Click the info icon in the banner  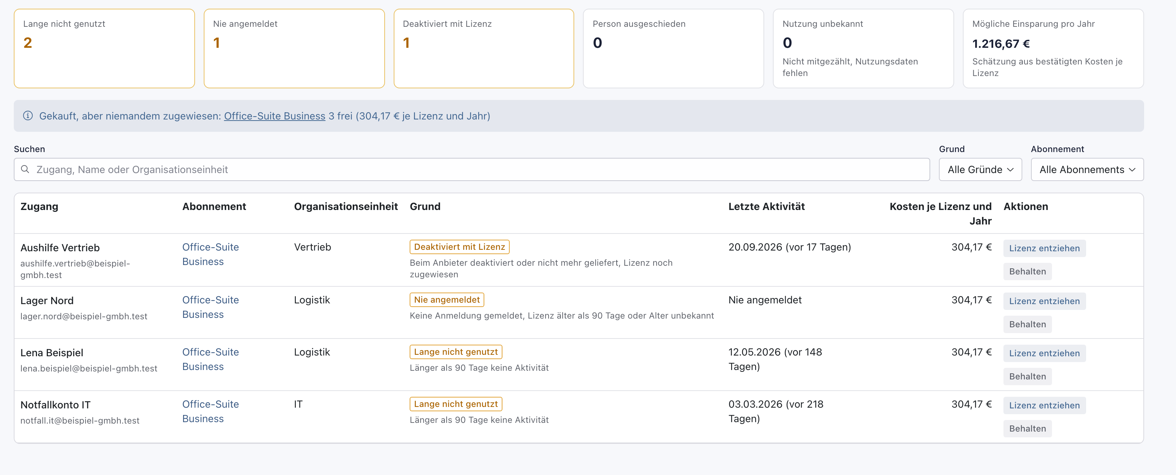[28, 116]
